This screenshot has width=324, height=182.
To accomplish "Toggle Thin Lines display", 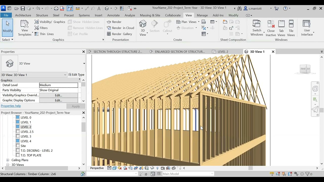I will point(44,34).
